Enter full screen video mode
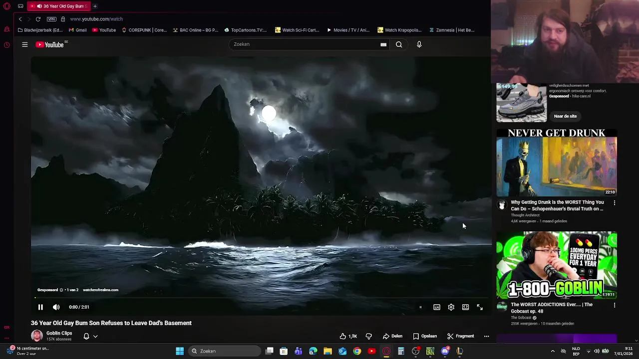Viewport: 639px width, 359px height. click(480, 307)
